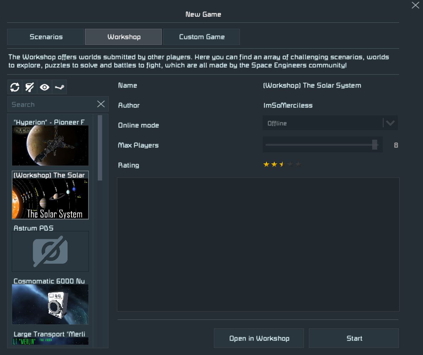Select the "Hyperion" - Pioneer F world thumbnail
Screen dimensions: 423x355
50,145
